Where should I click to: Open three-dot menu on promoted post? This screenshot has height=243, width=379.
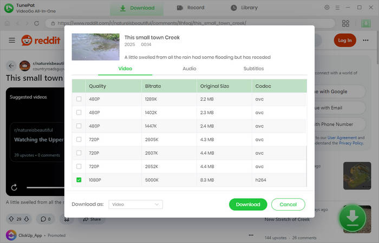click(251, 235)
